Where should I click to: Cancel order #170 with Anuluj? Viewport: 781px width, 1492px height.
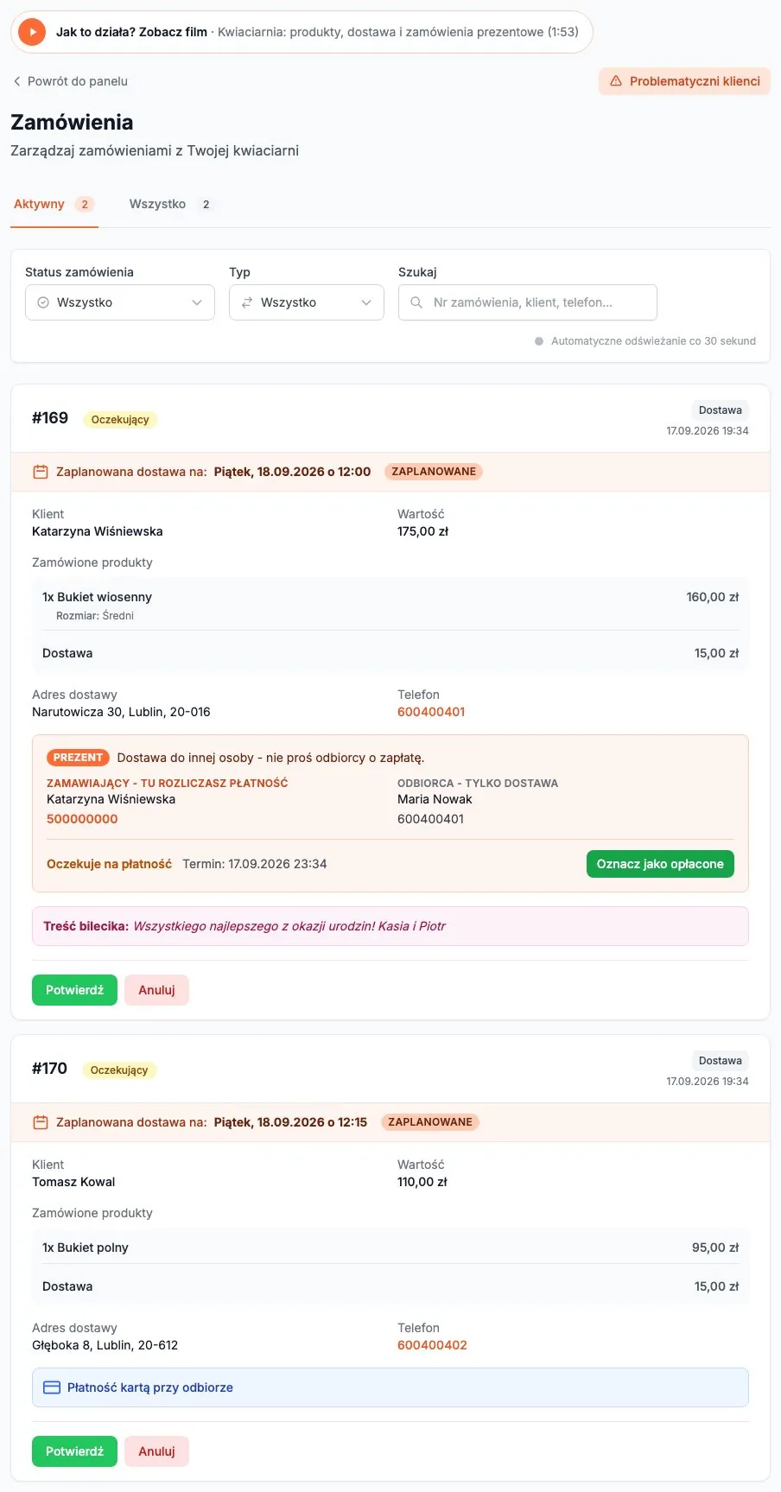pos(156,1451)
